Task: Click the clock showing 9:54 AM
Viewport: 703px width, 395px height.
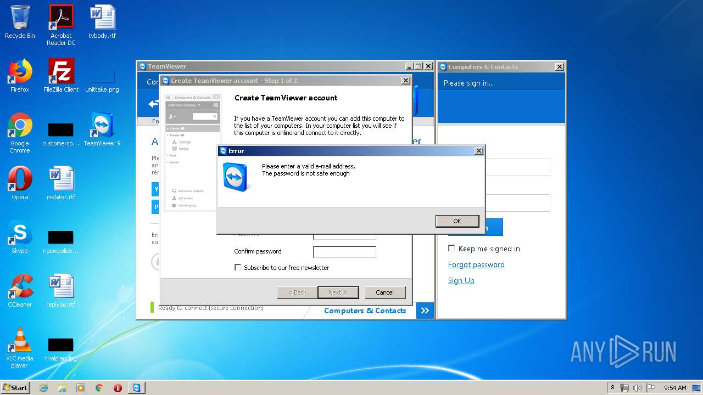Action: tap(675, 387)
